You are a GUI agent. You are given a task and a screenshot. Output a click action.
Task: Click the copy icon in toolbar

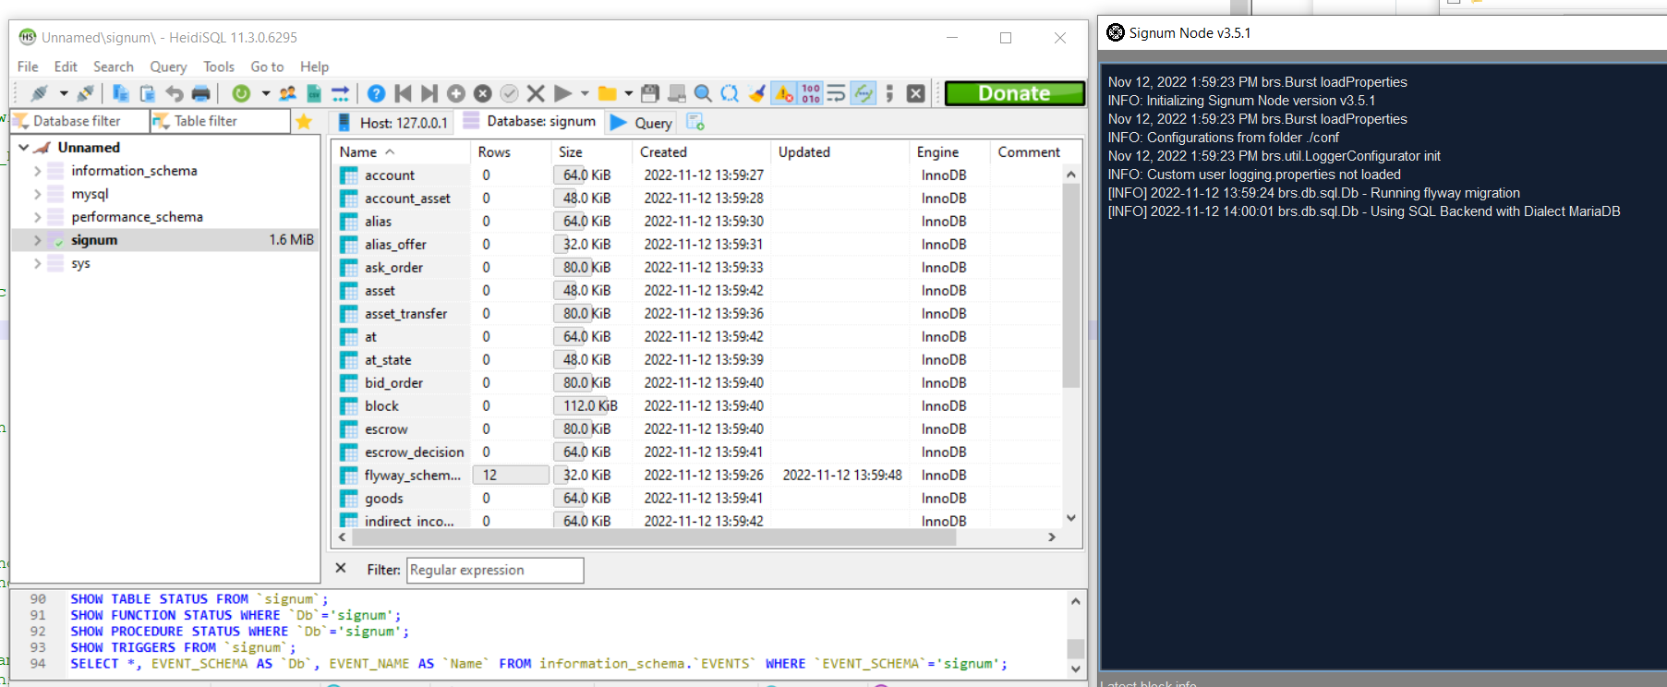tap(120, 93)
